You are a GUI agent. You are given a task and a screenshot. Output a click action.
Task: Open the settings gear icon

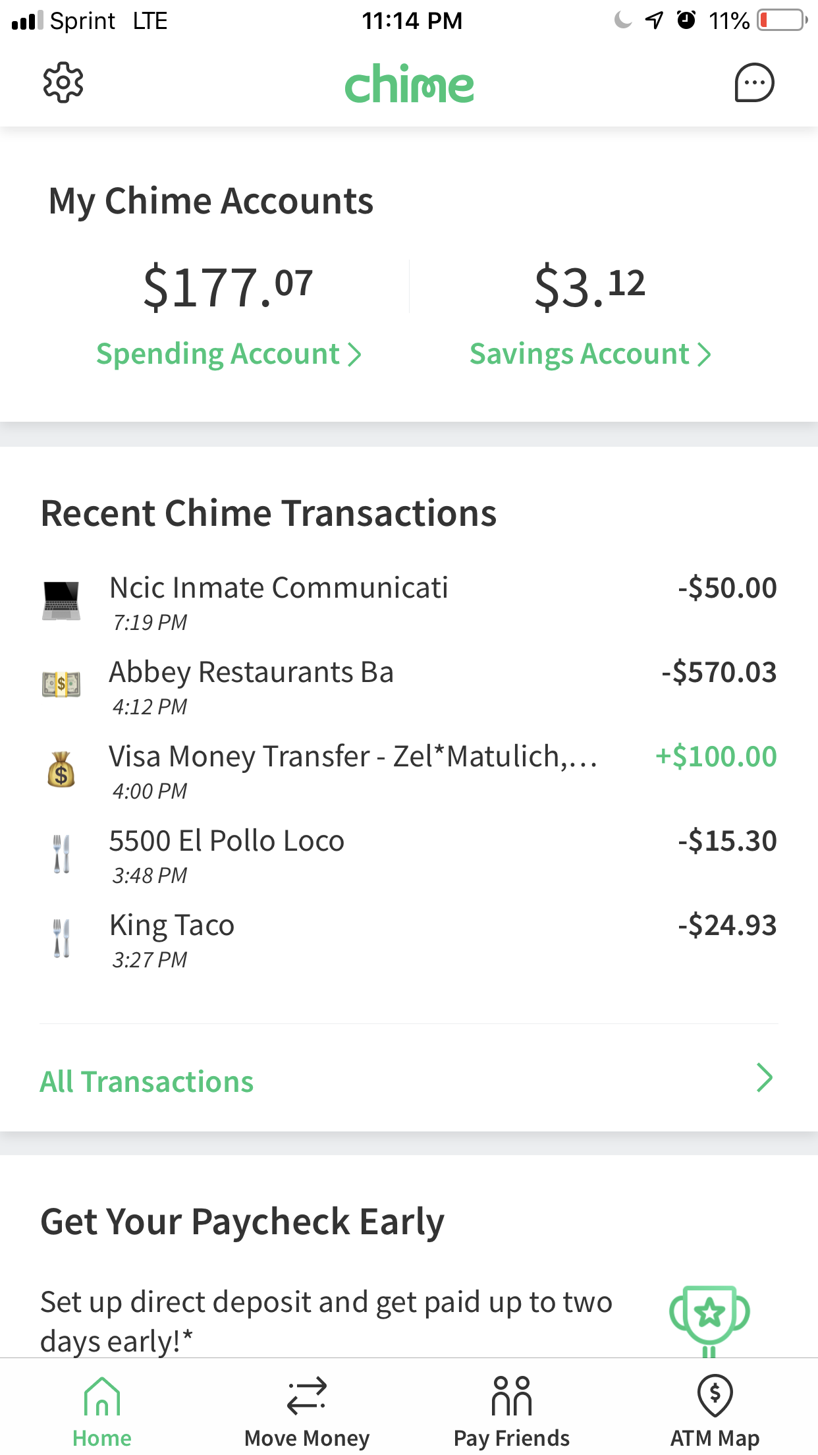tap(63, 83)
